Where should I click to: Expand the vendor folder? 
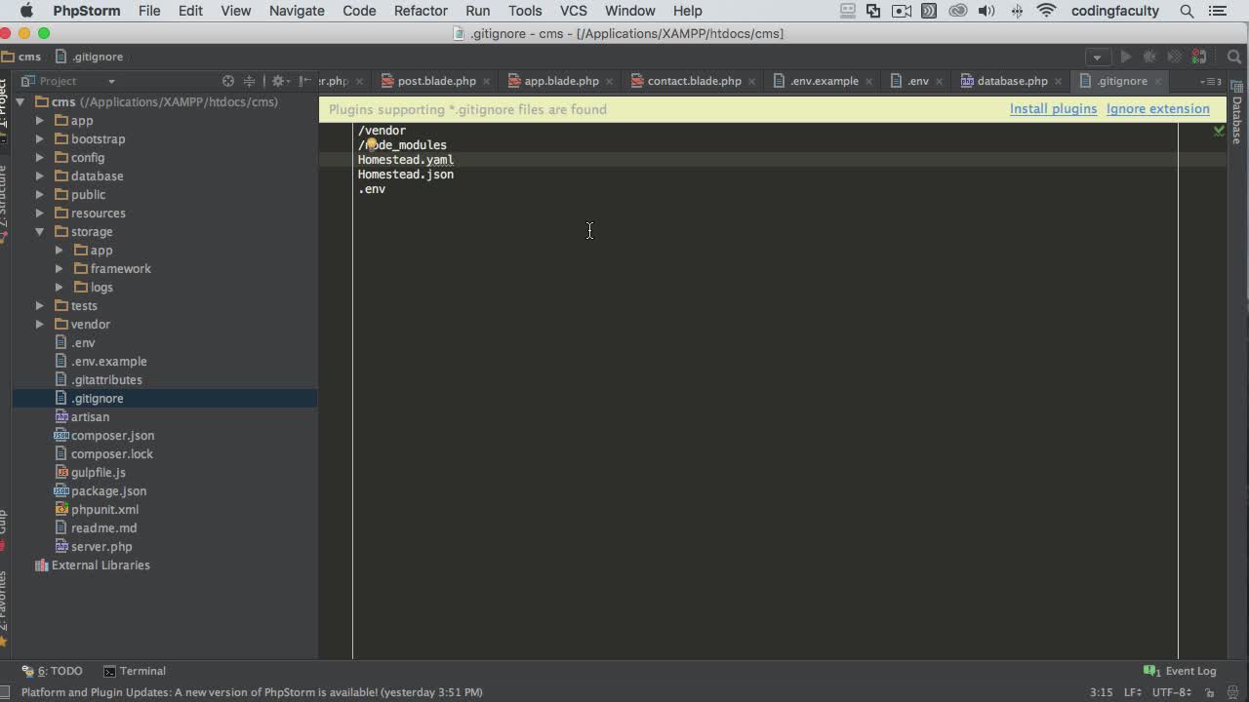(40, 325)
